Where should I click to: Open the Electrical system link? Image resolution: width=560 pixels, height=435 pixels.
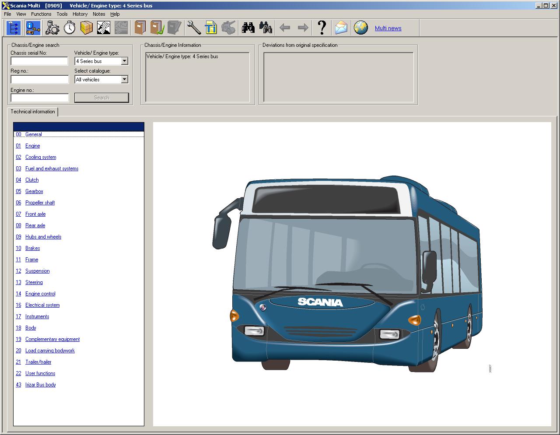pyautogui.click(x=42, y=305)
